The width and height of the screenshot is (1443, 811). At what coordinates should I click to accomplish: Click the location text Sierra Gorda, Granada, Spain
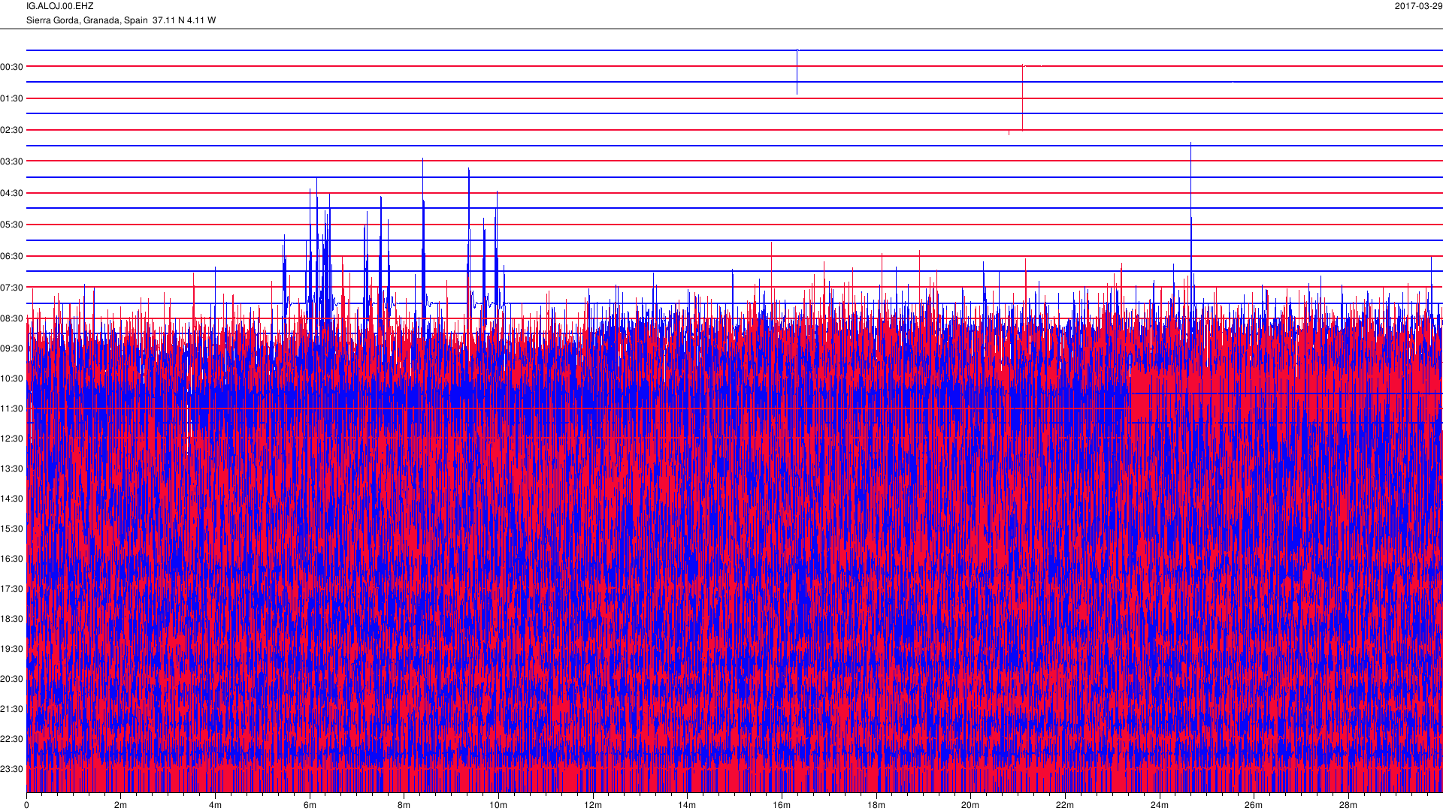click(x=87, y=20)
